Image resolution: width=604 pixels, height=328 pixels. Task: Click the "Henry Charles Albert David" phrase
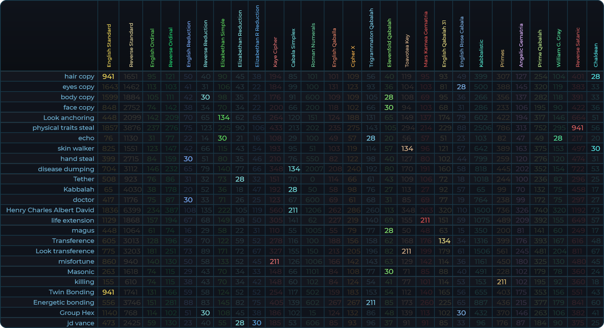(50, 210)
